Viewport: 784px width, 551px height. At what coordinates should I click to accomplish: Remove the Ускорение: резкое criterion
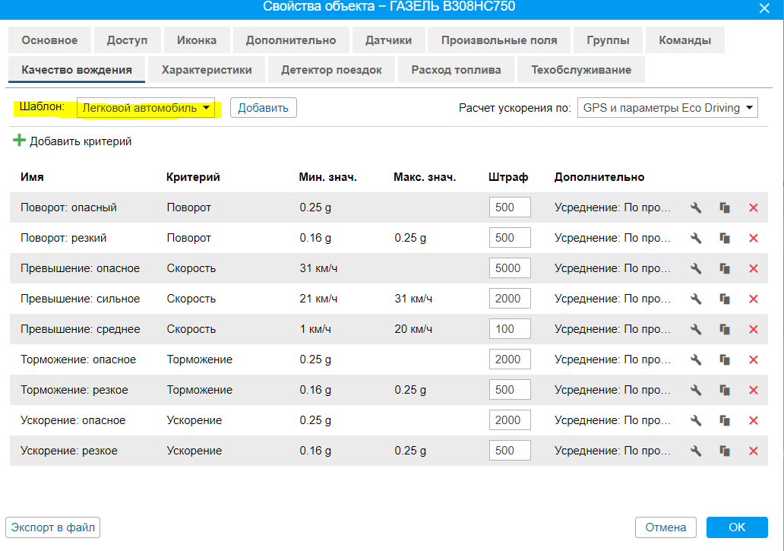click(754, 451)
